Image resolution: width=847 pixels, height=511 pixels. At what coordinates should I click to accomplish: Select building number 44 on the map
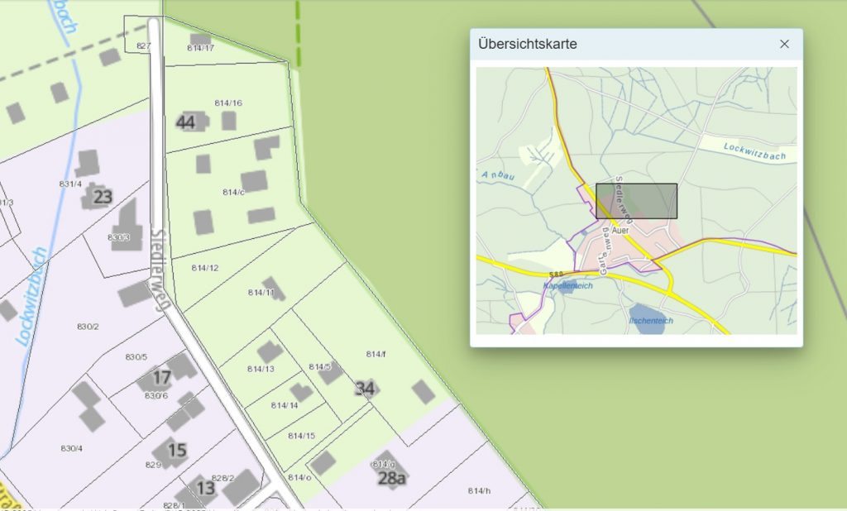tap(186, 122)
